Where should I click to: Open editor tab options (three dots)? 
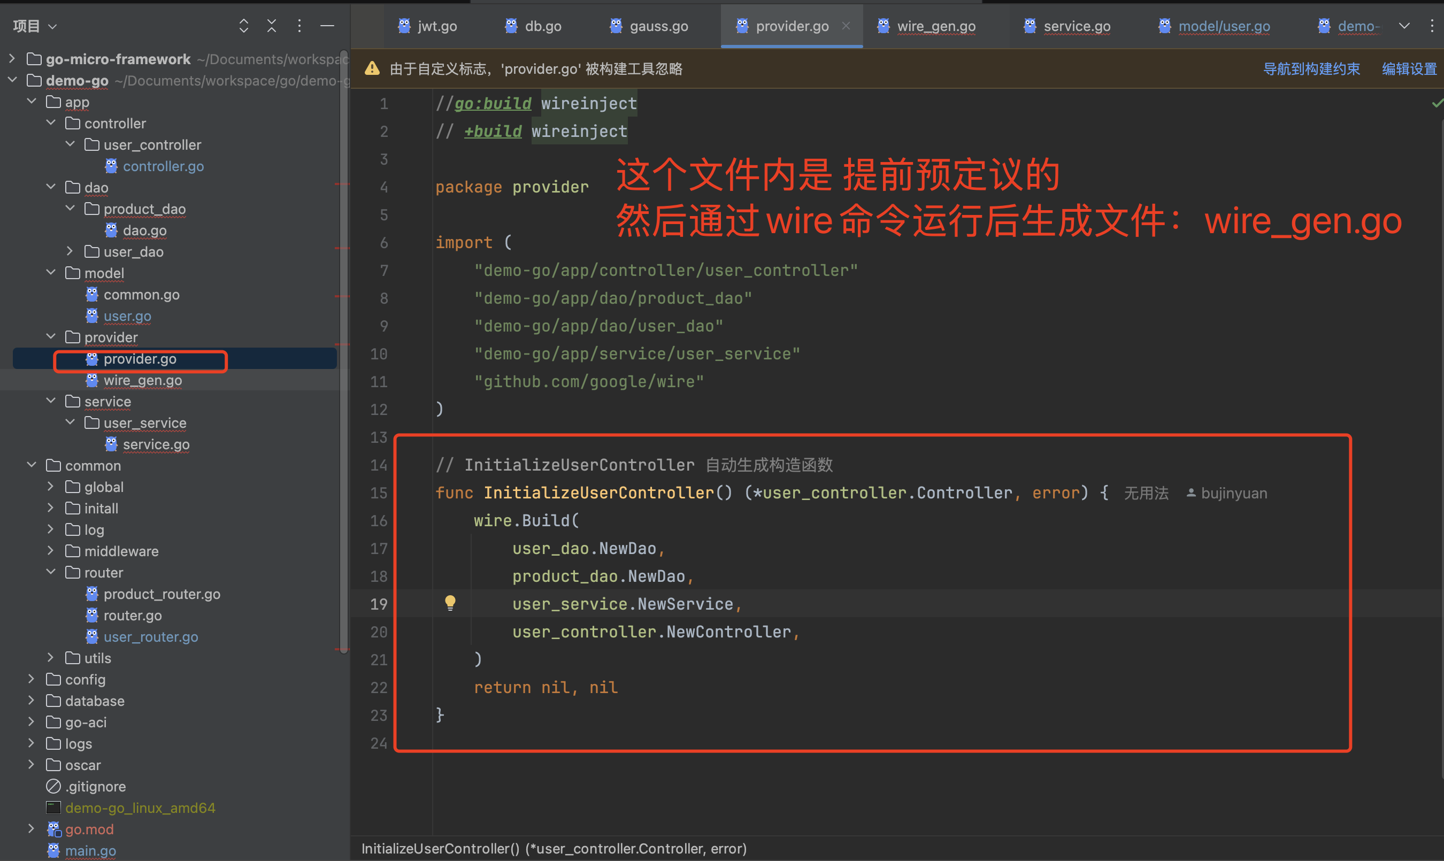pyautogui.click(x=1432, y=26)
